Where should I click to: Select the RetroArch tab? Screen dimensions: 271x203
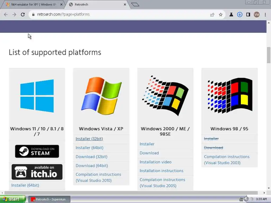click(97, 5)
